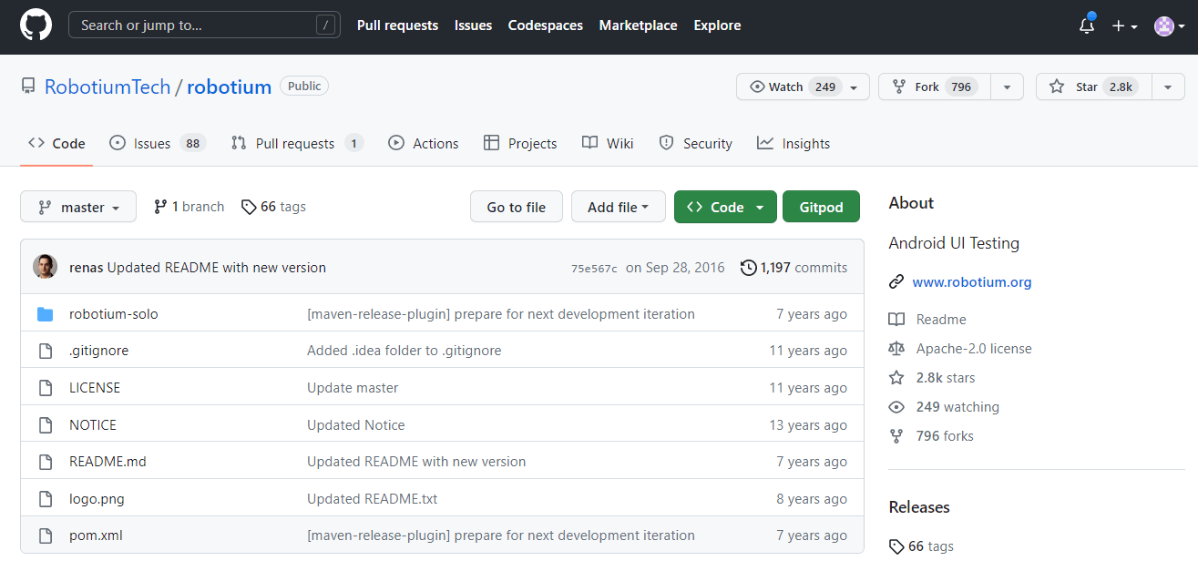Click the link icon beside www.robotium.org
This screenshot has height=561, width=1198.
coord(896,282)
